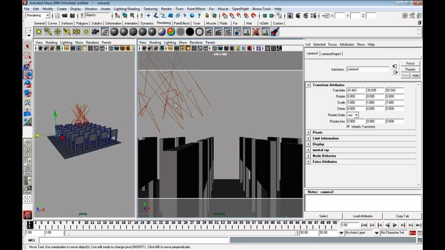Image resolution: width=445 pixels, height=250 pixels.
Task: Click the play forward button
Action: point(395,225)
